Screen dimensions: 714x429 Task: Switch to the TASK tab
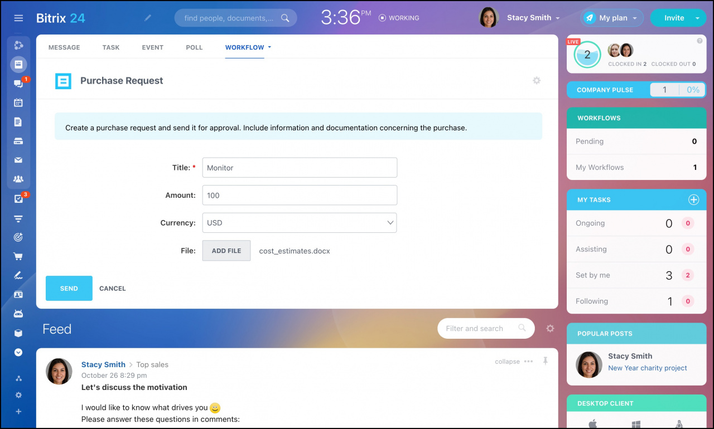[111, 47]
